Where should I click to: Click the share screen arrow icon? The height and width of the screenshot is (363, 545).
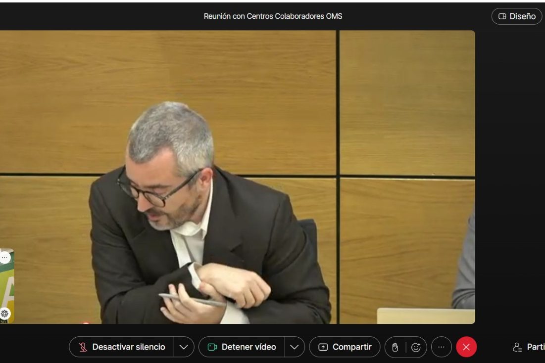coord(323,347)
